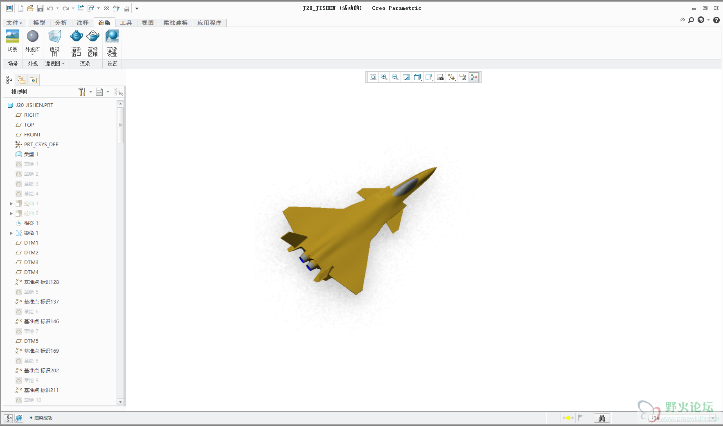Image resolution: width=723 pixels, height=426 pixels.
Task: Switch to the 工具 ribbon tab
Action: click(126, 23)
